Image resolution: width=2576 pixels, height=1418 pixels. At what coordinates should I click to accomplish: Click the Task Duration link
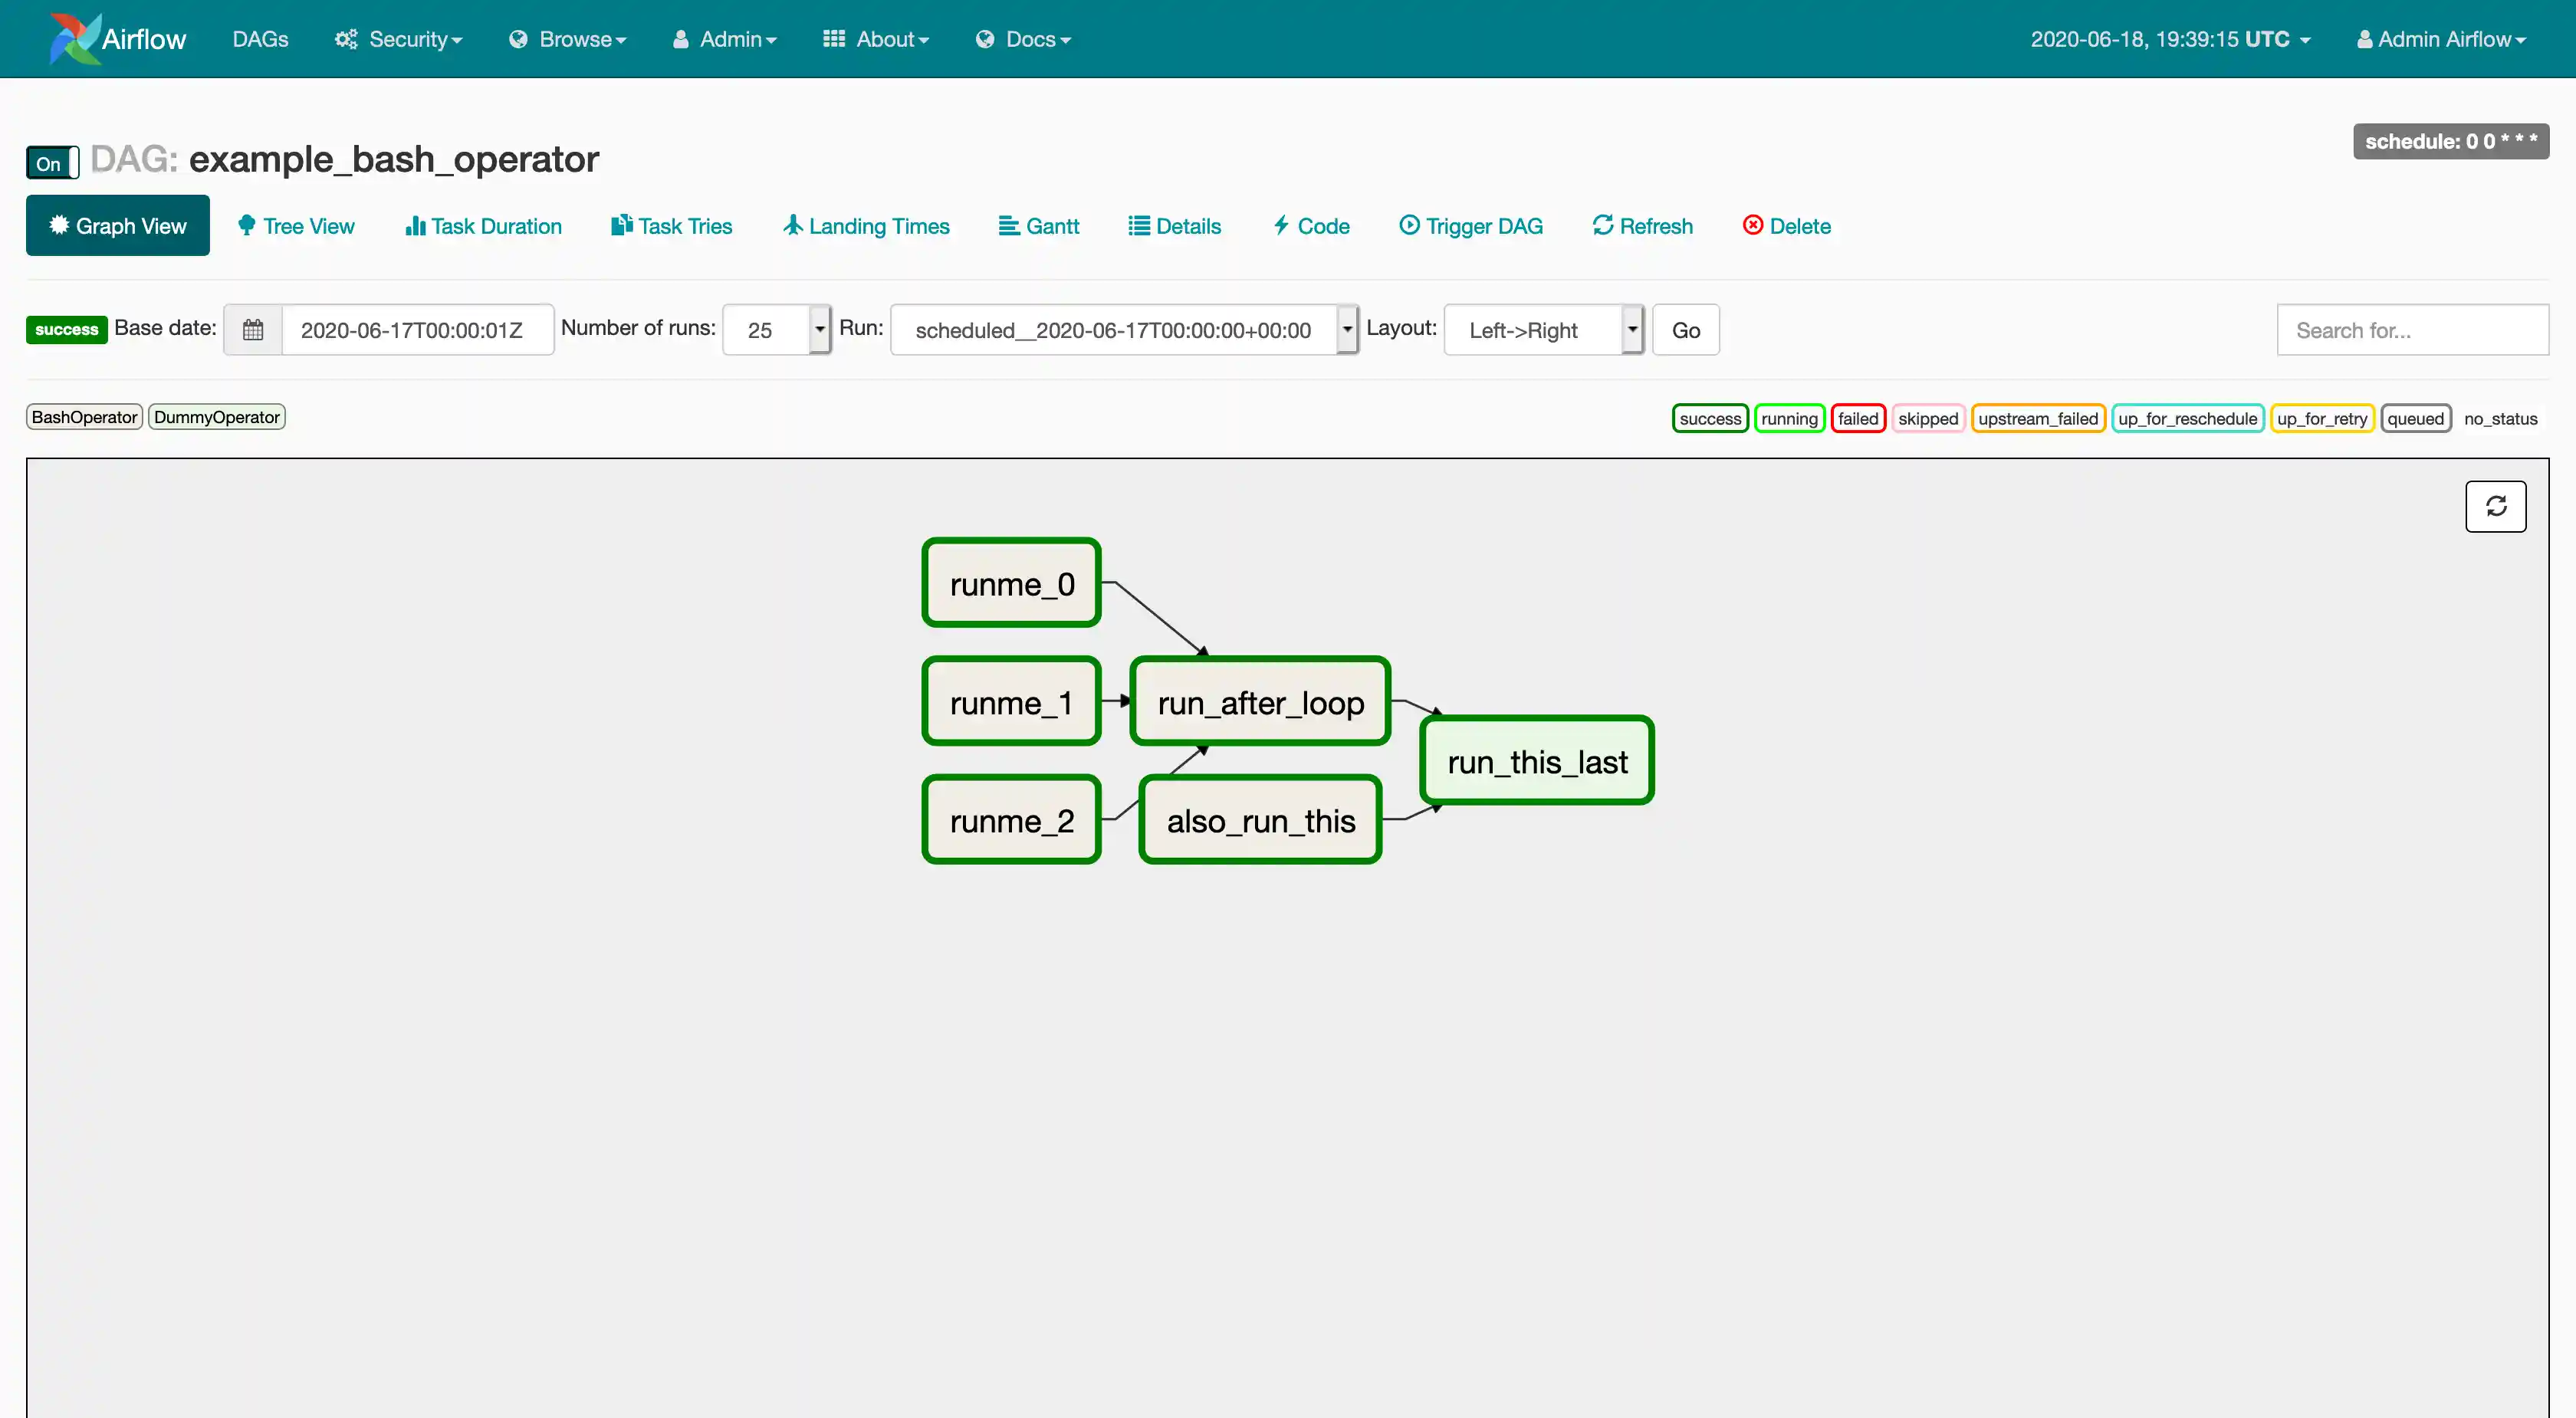(484, 226)
